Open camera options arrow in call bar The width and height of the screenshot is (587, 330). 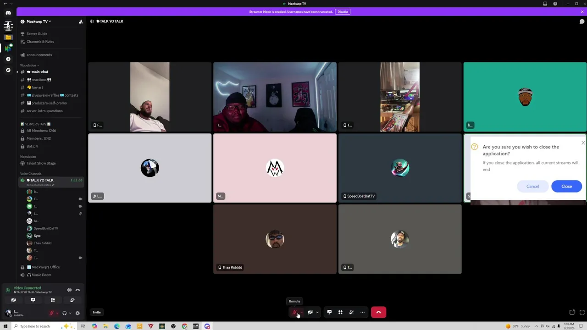[317, 312]
